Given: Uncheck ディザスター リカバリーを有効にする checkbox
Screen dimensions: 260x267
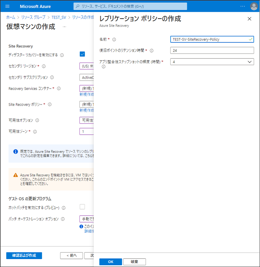Looking at the screenshot, I should pos(82,54).
